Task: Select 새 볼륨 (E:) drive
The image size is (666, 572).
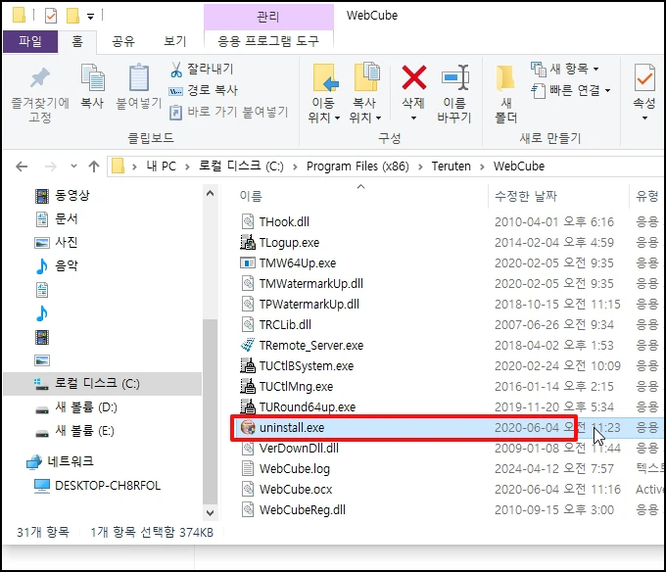Action: (75, 431)
